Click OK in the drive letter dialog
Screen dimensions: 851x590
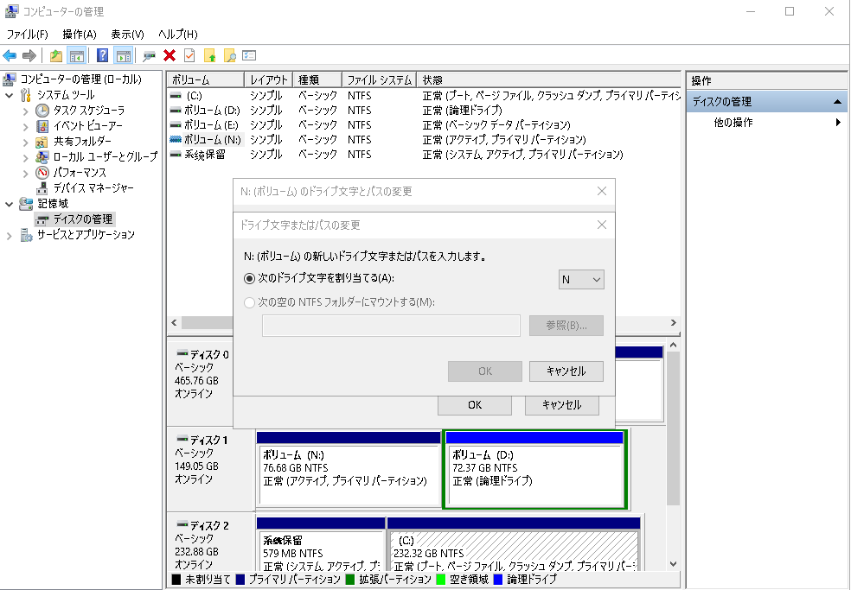pyautogui.click(x=484, y=371)
